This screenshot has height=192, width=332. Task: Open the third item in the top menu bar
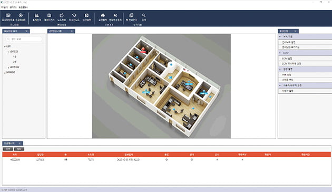pyautogui.click(x=23, y=7)
